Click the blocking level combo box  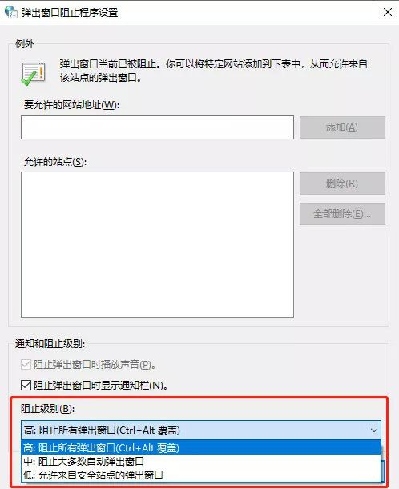pyautogui.click(x=201, y=430)
